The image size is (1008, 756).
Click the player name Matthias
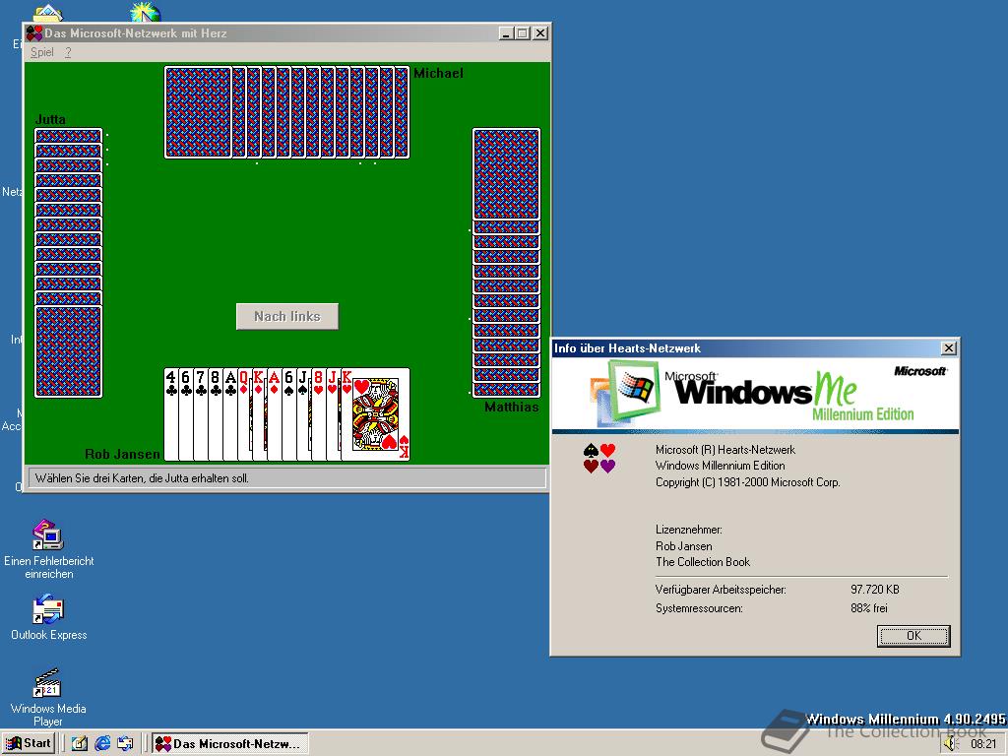pyautogui.click(x=512, y=407)
